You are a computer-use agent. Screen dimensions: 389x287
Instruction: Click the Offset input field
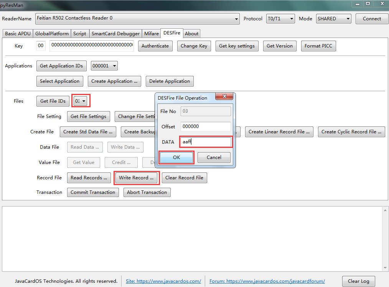point(206,126)
